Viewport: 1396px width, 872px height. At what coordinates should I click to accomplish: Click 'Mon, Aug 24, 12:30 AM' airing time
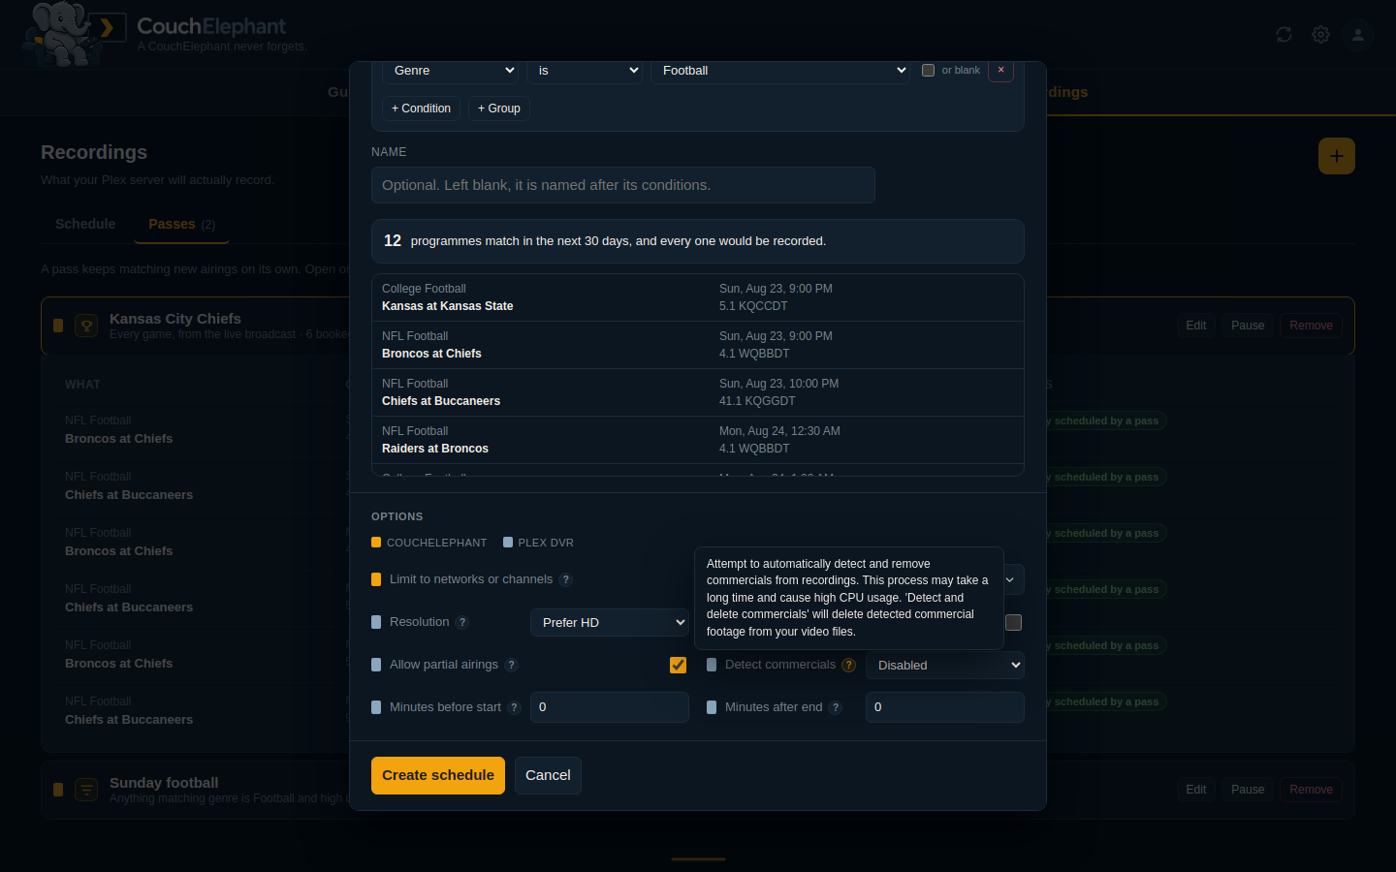coord(779,431)
